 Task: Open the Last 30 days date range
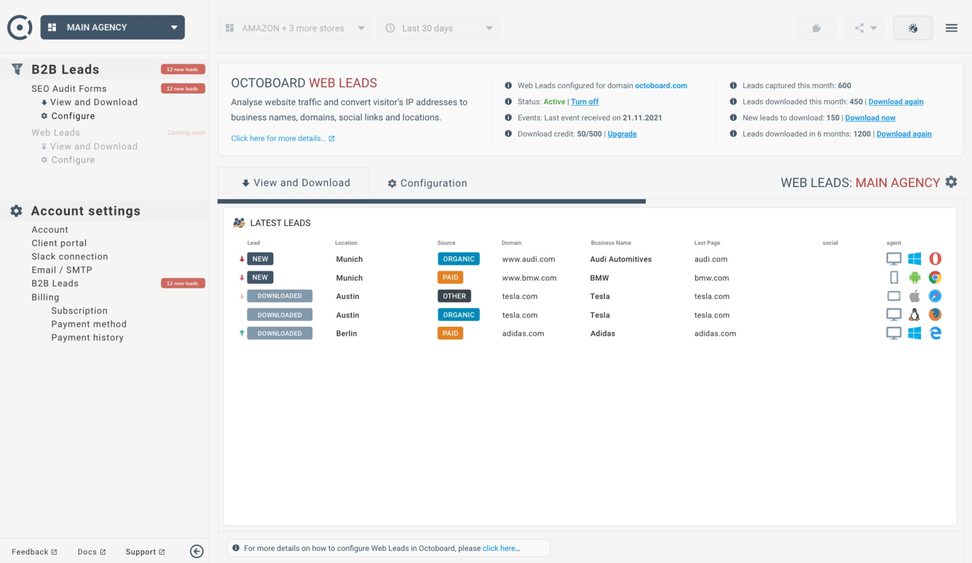click(x=439, y=28)
